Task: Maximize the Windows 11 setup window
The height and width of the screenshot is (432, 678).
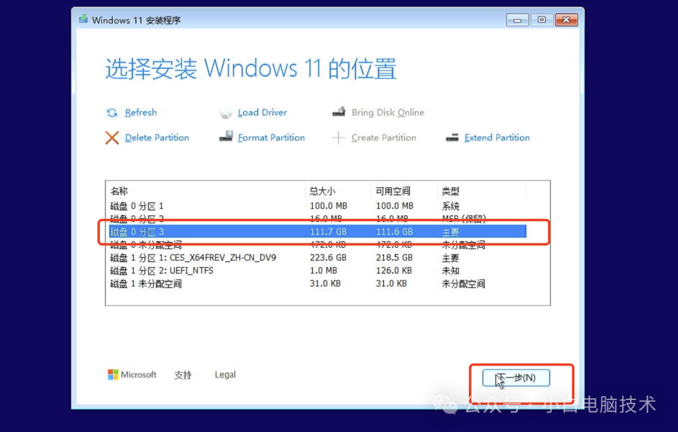Action: (541, 20)
